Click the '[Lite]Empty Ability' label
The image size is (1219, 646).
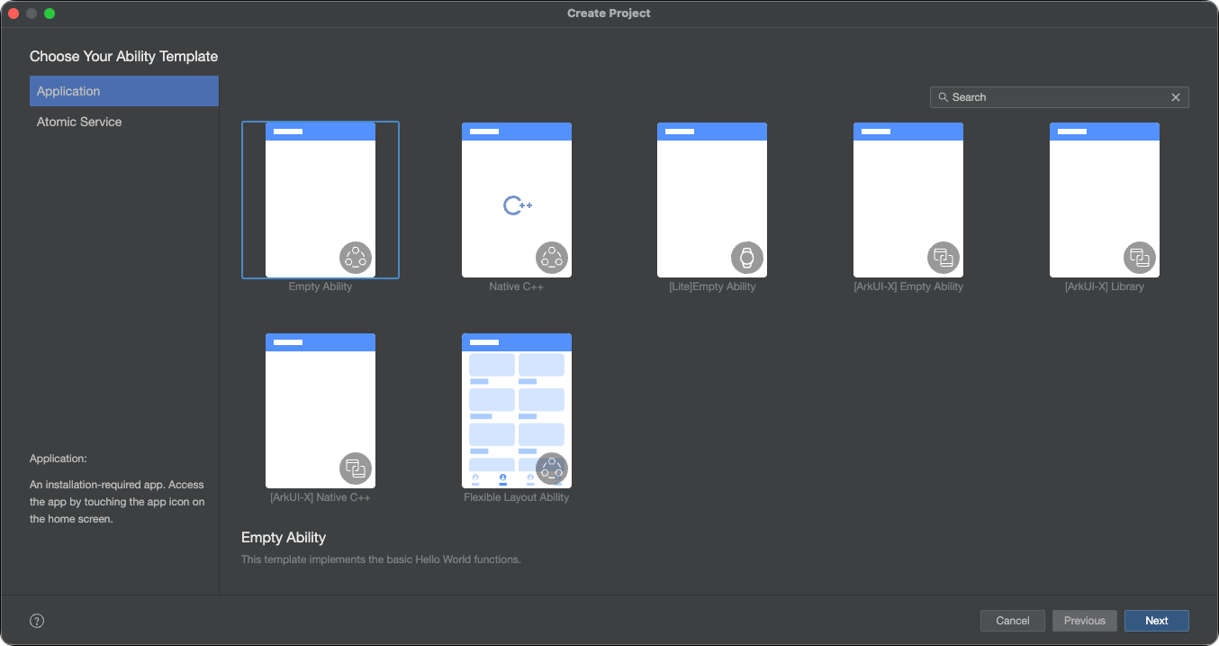click(712, 287)
